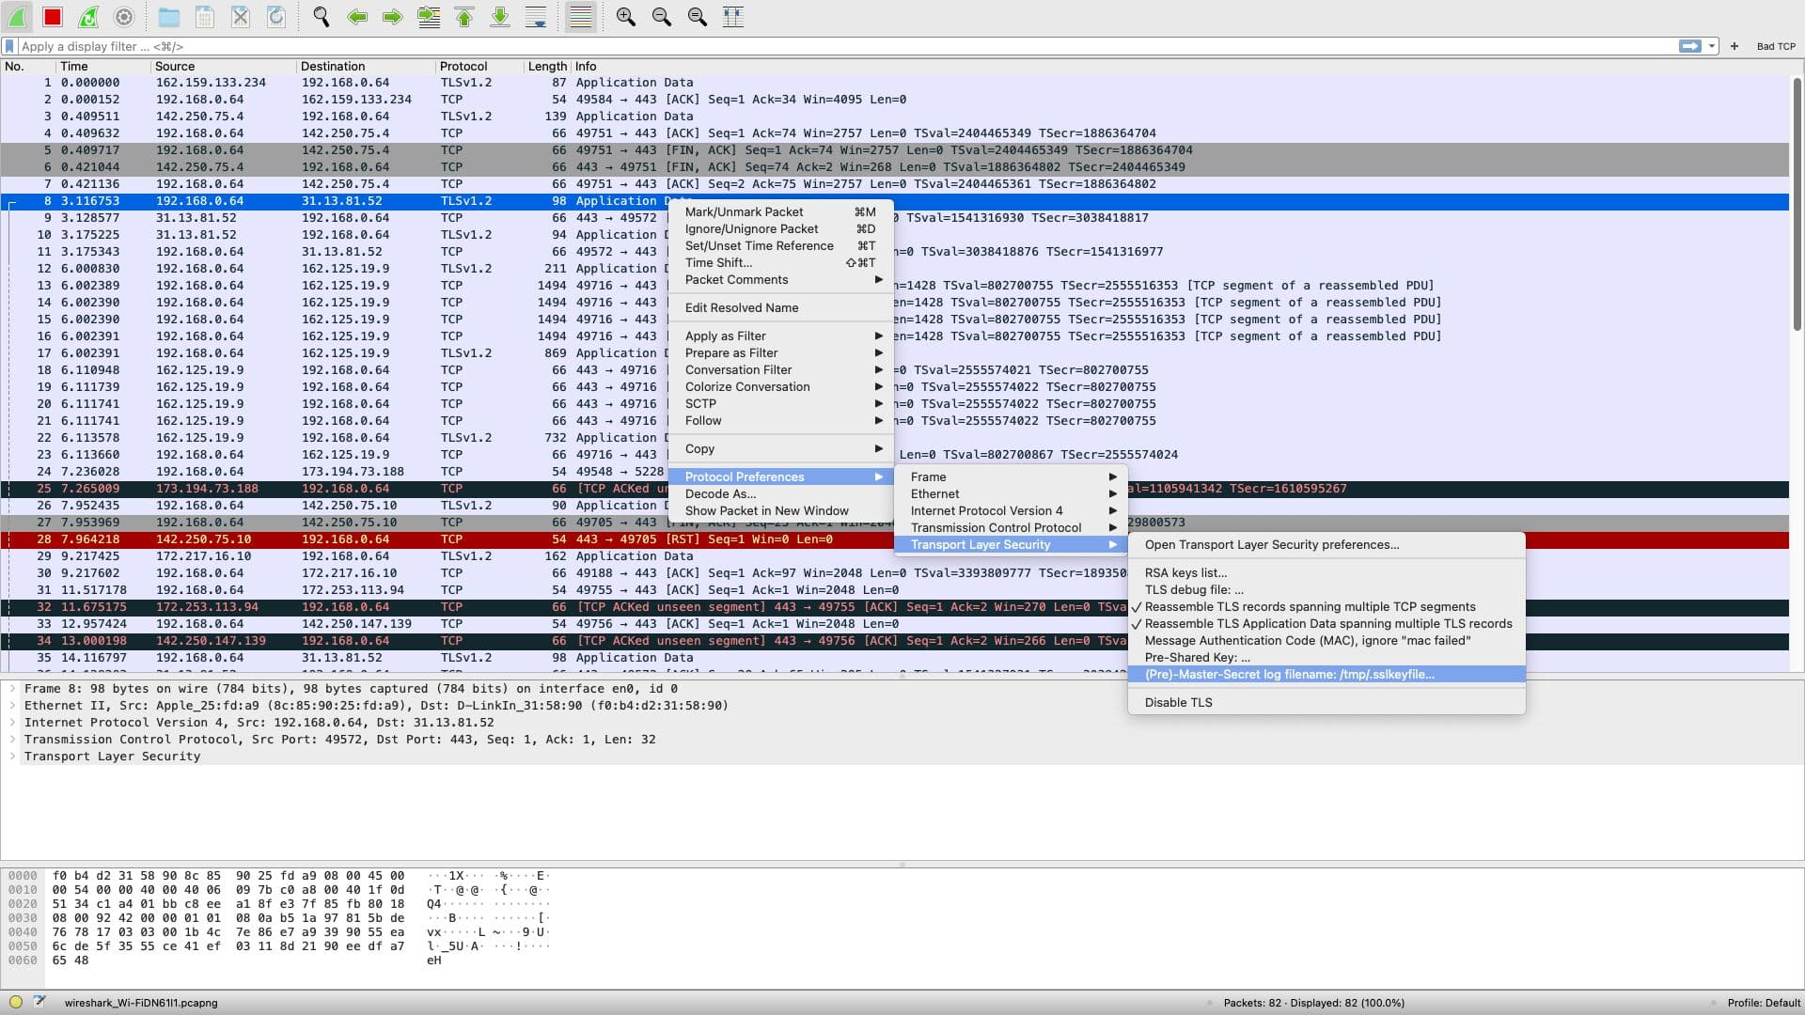Expand the Internet Protocol Version 4 details row
This screenshot has width=1805, height=1015.
[x=12, y=723]
